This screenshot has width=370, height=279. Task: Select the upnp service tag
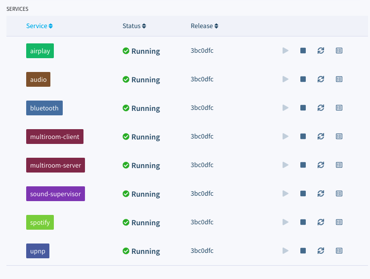38,251
